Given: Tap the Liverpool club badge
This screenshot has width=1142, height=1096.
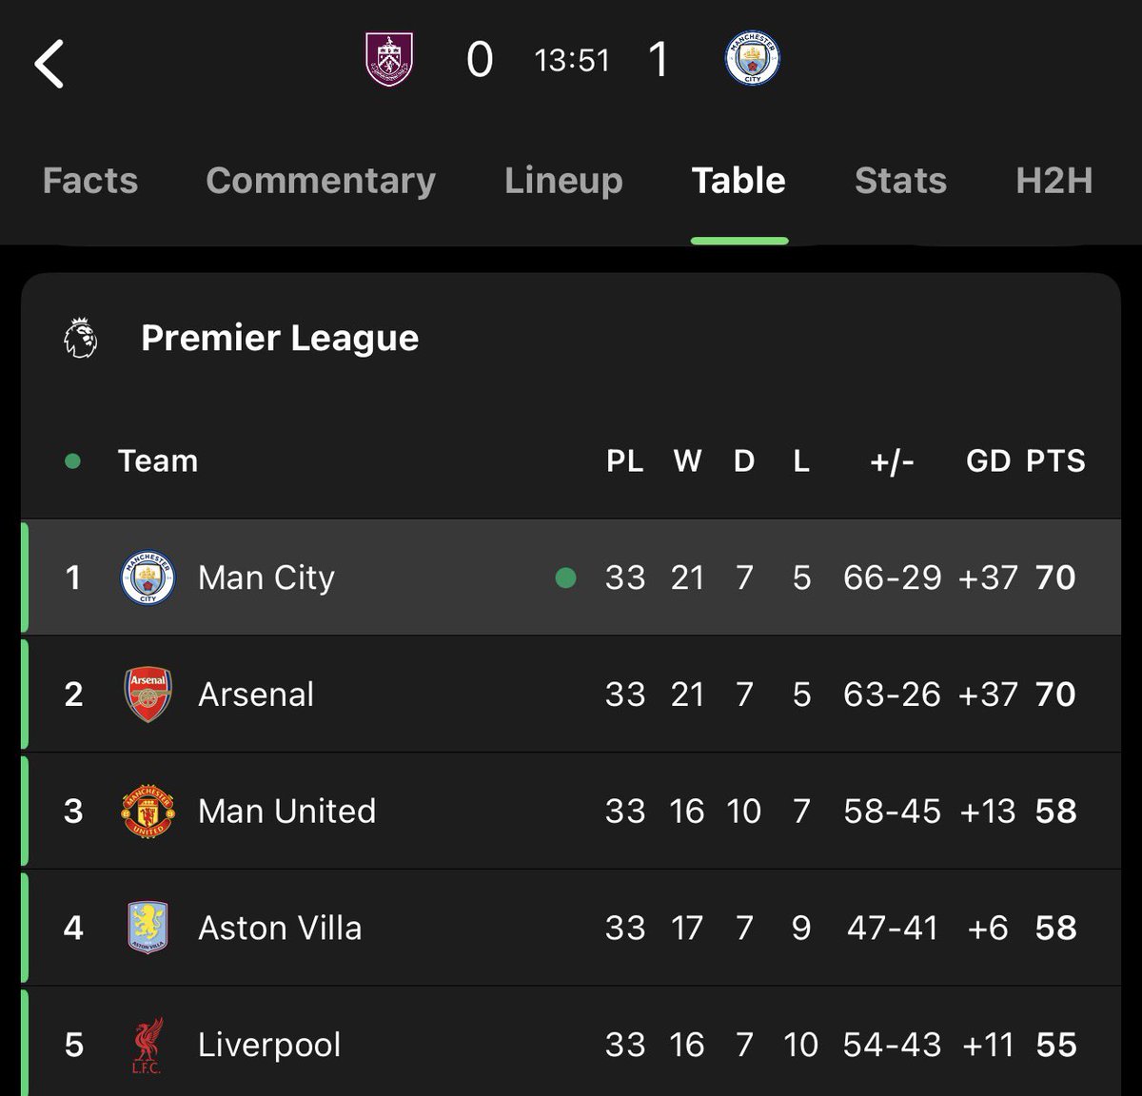Looking at the screenshot, I should (x=148, y=1045).
